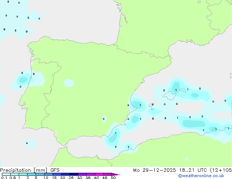Select the legend swatch between 2 and 5
The width and height of the screenshot is (232, 179).
31,174
